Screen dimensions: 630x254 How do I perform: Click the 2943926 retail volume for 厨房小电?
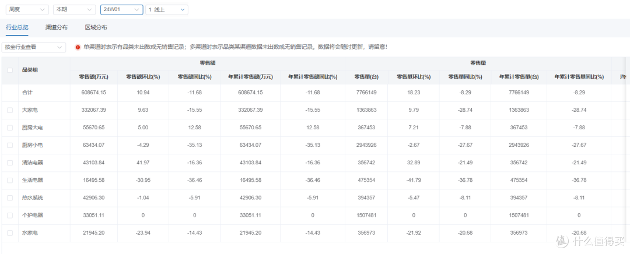click(366, 145)
